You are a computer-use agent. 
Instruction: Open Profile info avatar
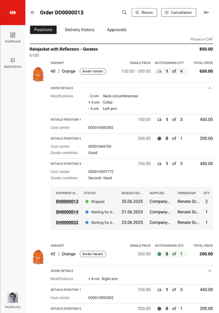click(13, 298)
